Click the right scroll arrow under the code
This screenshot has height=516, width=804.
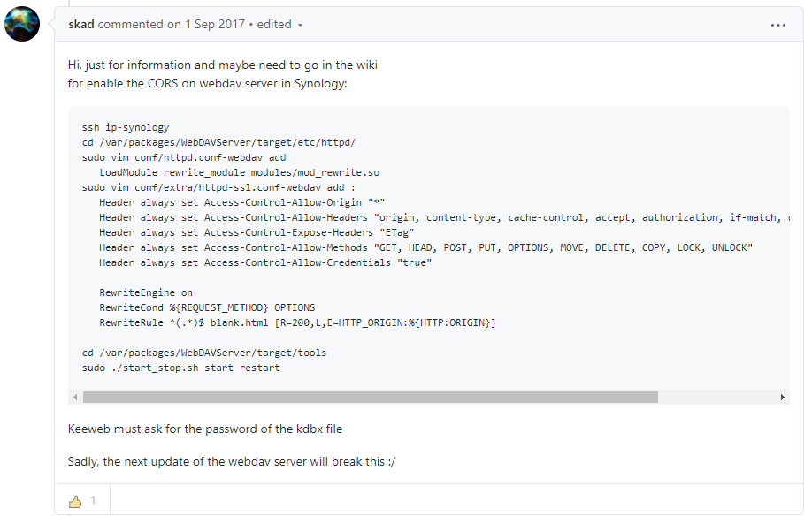(784, 398)
